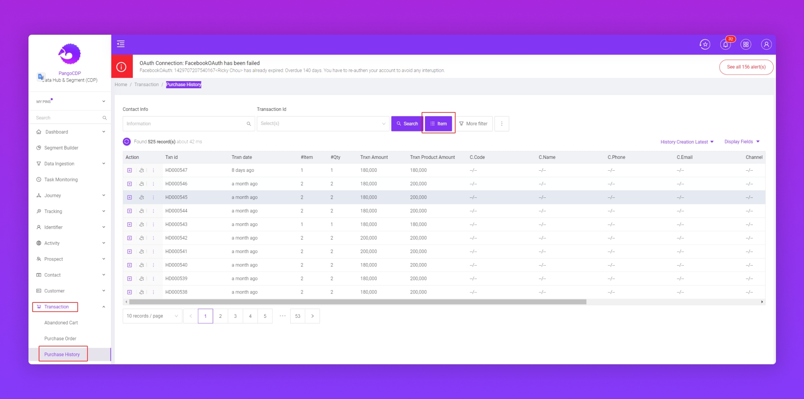Click the magnifier icon in sidebar search
Viewport: 804px width, 399px height.
point(105,118)
